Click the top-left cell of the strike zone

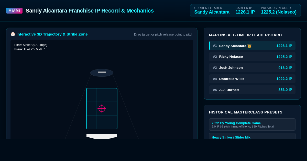point(92,95)
